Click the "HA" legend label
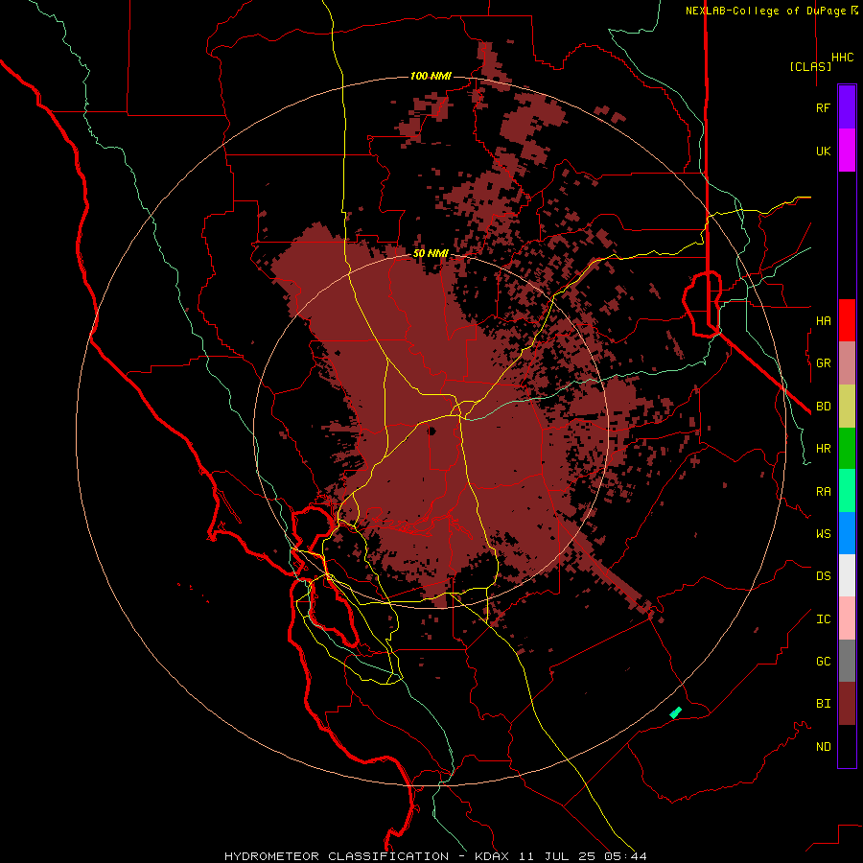The image size is (863, 863). [823, 320]
